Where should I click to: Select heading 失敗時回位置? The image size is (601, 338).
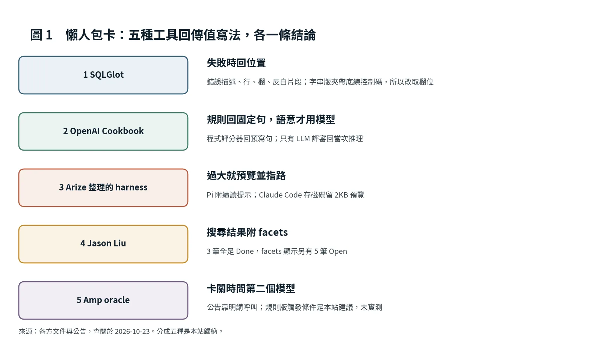(x=236, y=63)
